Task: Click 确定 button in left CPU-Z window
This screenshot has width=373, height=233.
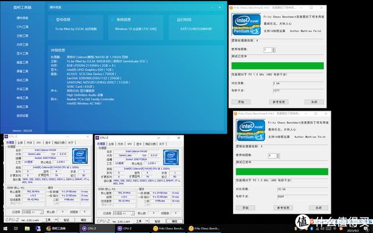Action: [83, 220]
